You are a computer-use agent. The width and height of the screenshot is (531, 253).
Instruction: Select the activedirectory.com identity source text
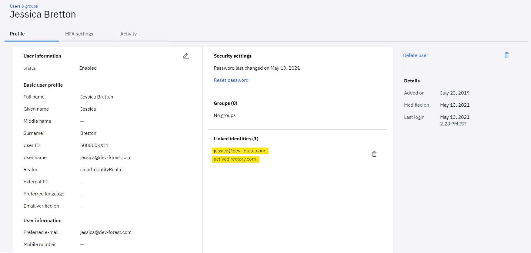pos(235,159)
